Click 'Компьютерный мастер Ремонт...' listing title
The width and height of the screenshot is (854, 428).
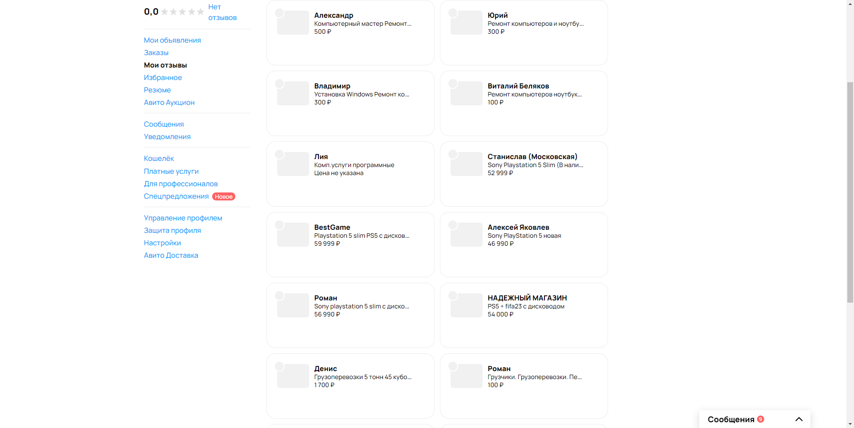coord(363,24)
